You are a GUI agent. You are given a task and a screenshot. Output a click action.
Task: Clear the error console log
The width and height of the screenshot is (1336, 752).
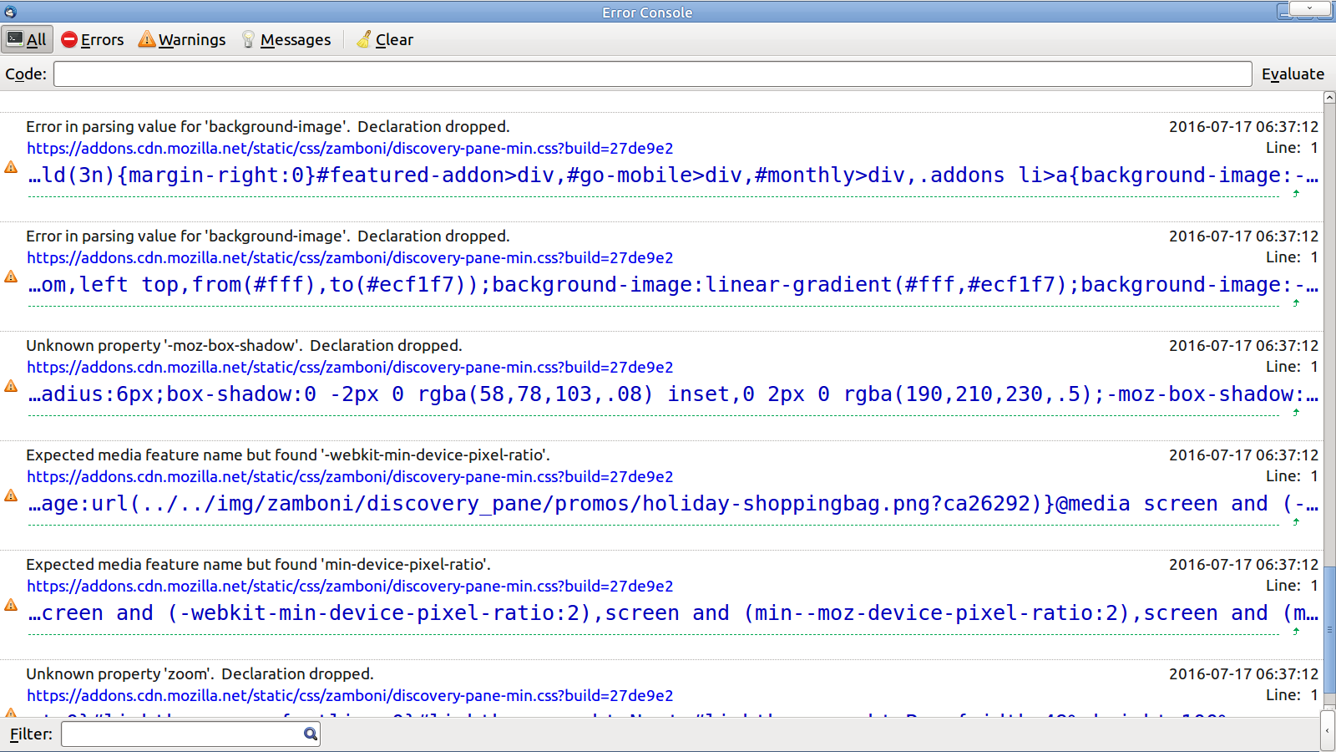(385, 39)
